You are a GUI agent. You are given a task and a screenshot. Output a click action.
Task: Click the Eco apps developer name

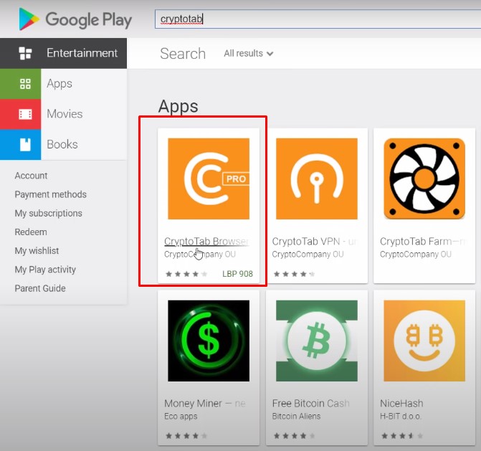[x=181, y=417]
